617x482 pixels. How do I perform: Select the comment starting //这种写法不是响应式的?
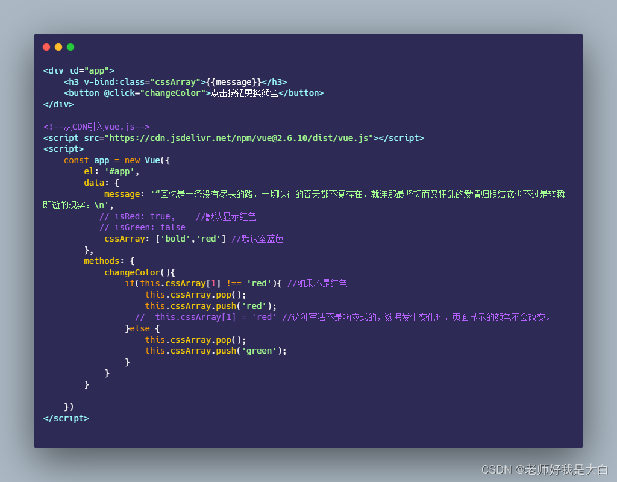click(417, 318)
